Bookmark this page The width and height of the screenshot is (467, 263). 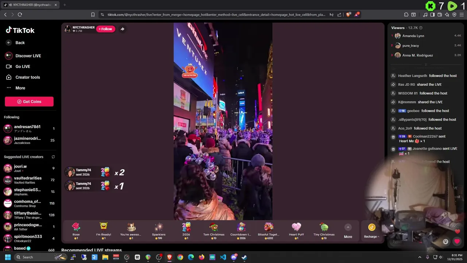(x=93, y=15)
